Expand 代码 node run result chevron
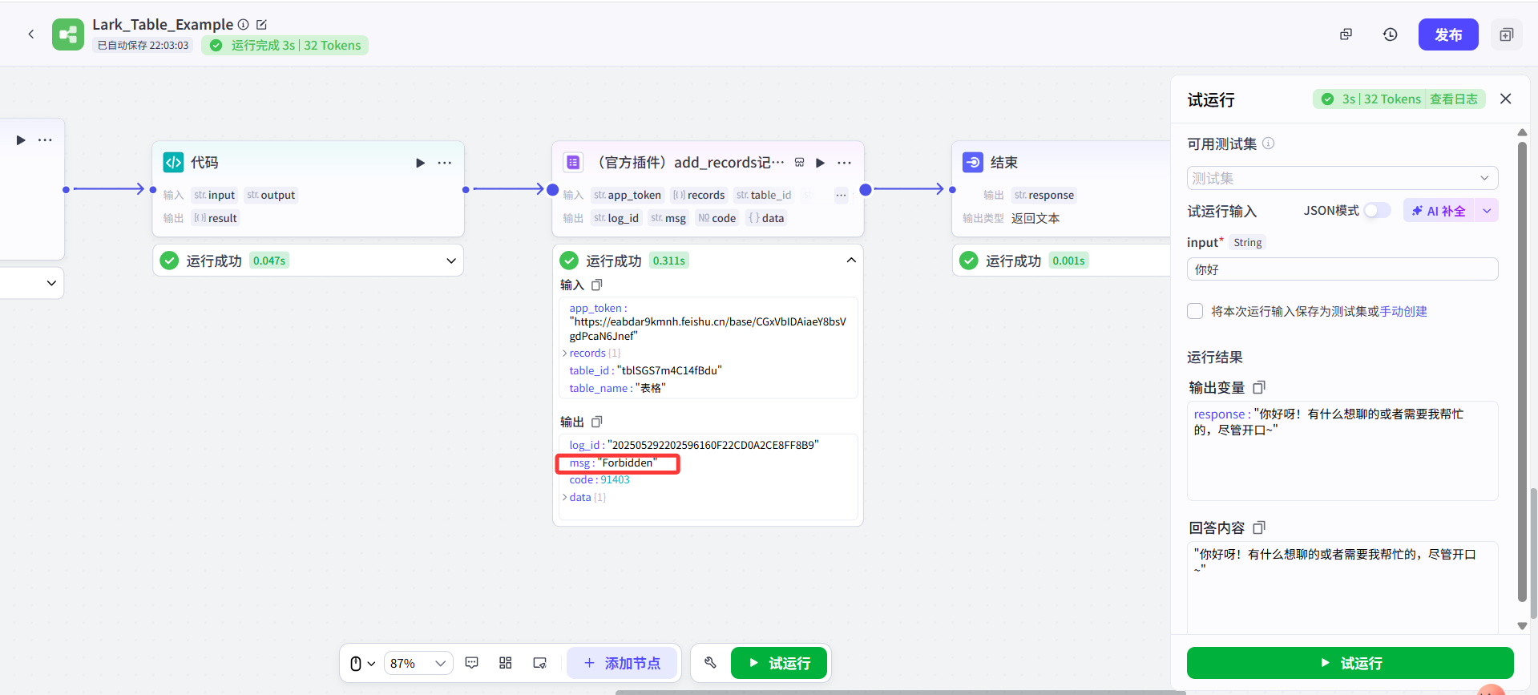The width and height of the screenshot is (1538, 695). (x=451, y=261)
